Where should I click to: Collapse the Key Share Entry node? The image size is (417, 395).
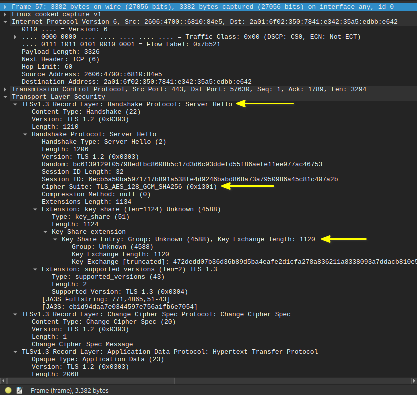pos(55,239)
